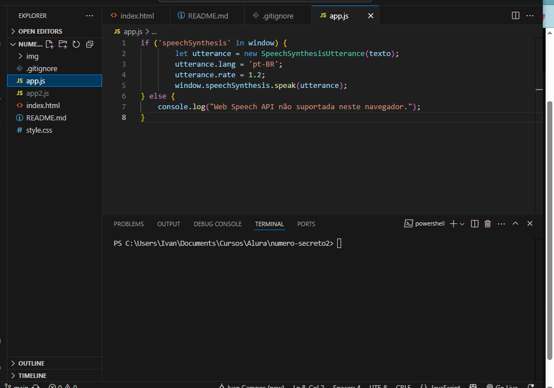554x388 pixels.
Task: Maximize the panel size with chevron
Action: (x=515, y=223)
